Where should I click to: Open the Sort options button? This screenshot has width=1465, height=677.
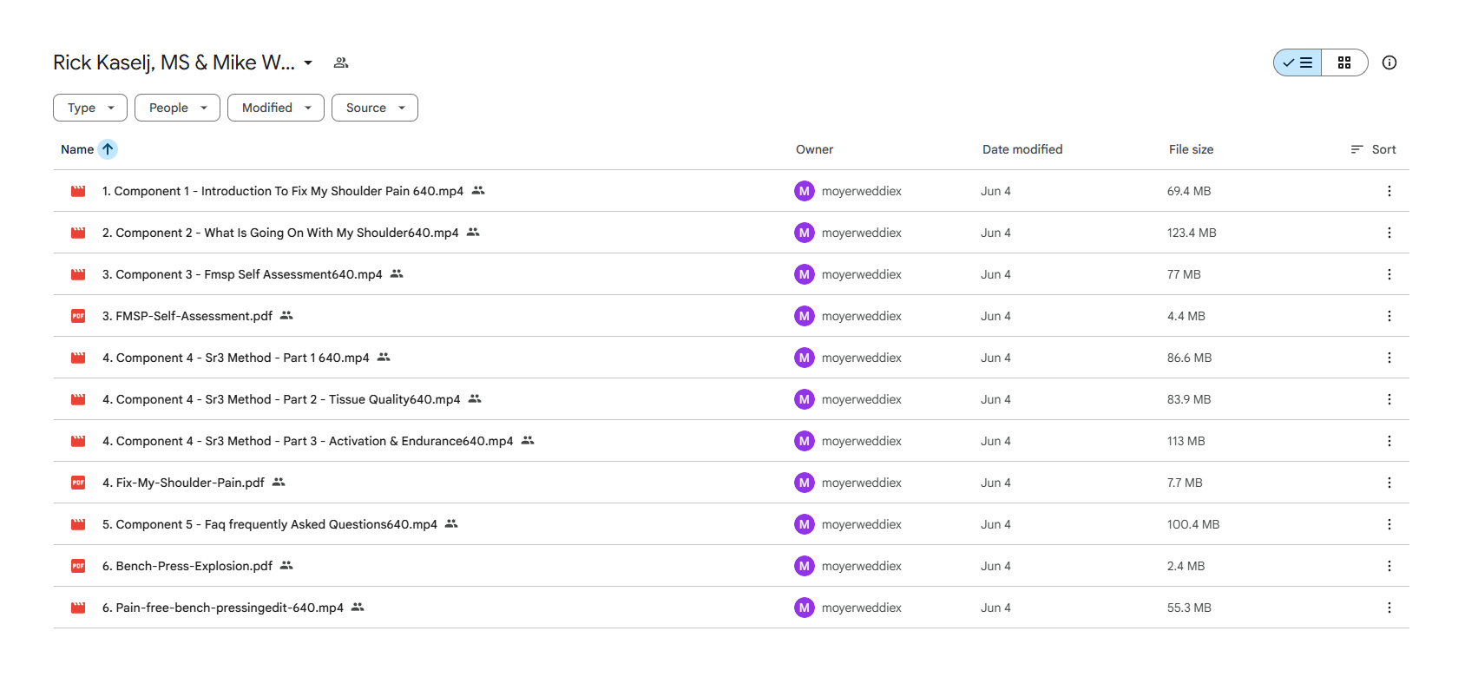1374,149
